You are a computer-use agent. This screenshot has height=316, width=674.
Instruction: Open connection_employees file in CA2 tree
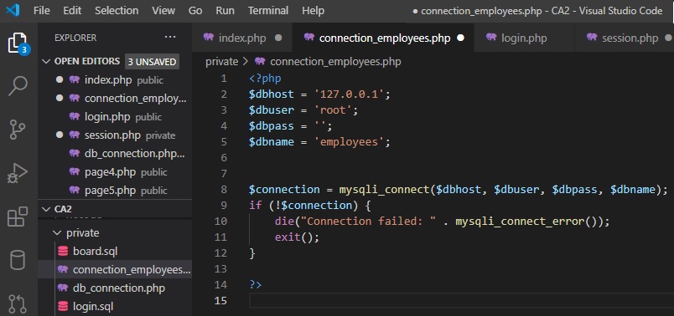[x=115, y=269]
